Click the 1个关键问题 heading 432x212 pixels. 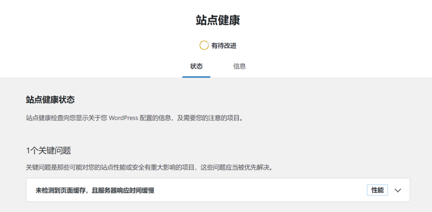[x=49, y=150]
